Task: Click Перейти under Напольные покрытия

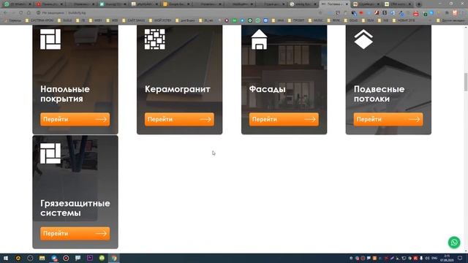Action: click(x=75, y=119)
